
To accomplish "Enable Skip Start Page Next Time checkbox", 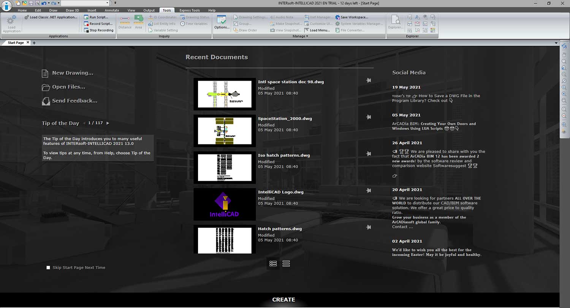I will 48,267.
